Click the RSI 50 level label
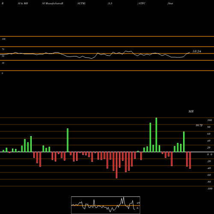Screen dimensions: 214x214 pyautogui.click(x=3, y=56)
